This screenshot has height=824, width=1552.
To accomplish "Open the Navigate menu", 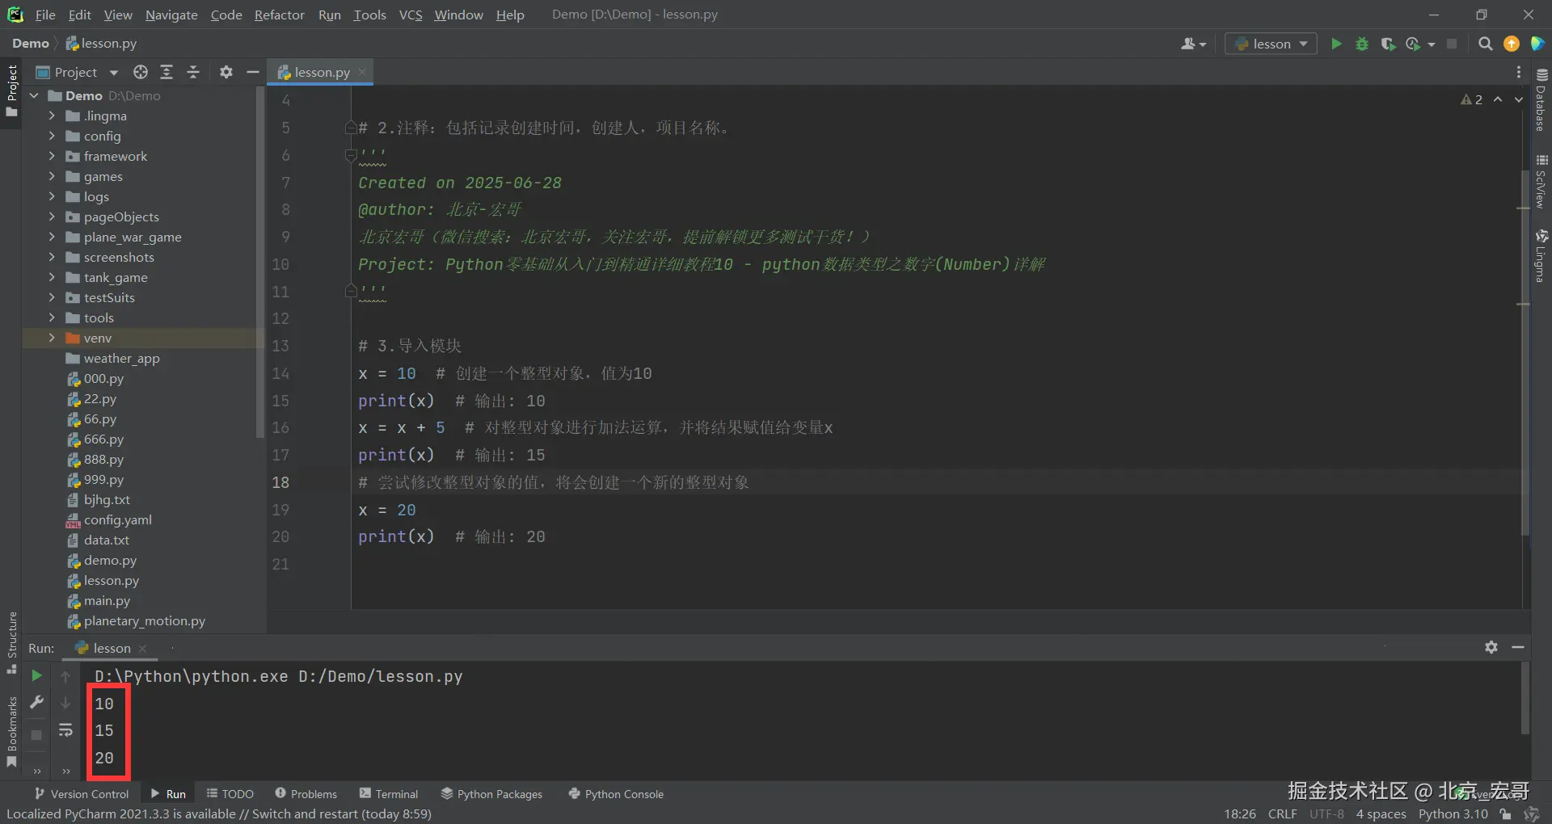I will point(171,15).
